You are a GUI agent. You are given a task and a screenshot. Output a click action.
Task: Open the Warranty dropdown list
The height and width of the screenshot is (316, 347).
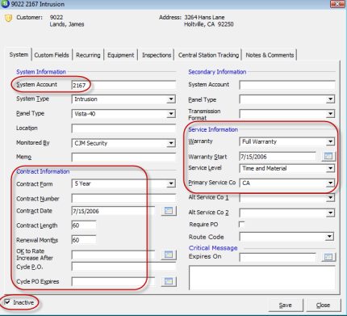coord(331,141)
